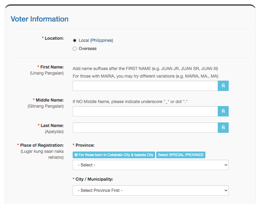Click into the Middle Name text box
Image resolution: width=265 pixels, height=204 pixels.
coord(145,111)
